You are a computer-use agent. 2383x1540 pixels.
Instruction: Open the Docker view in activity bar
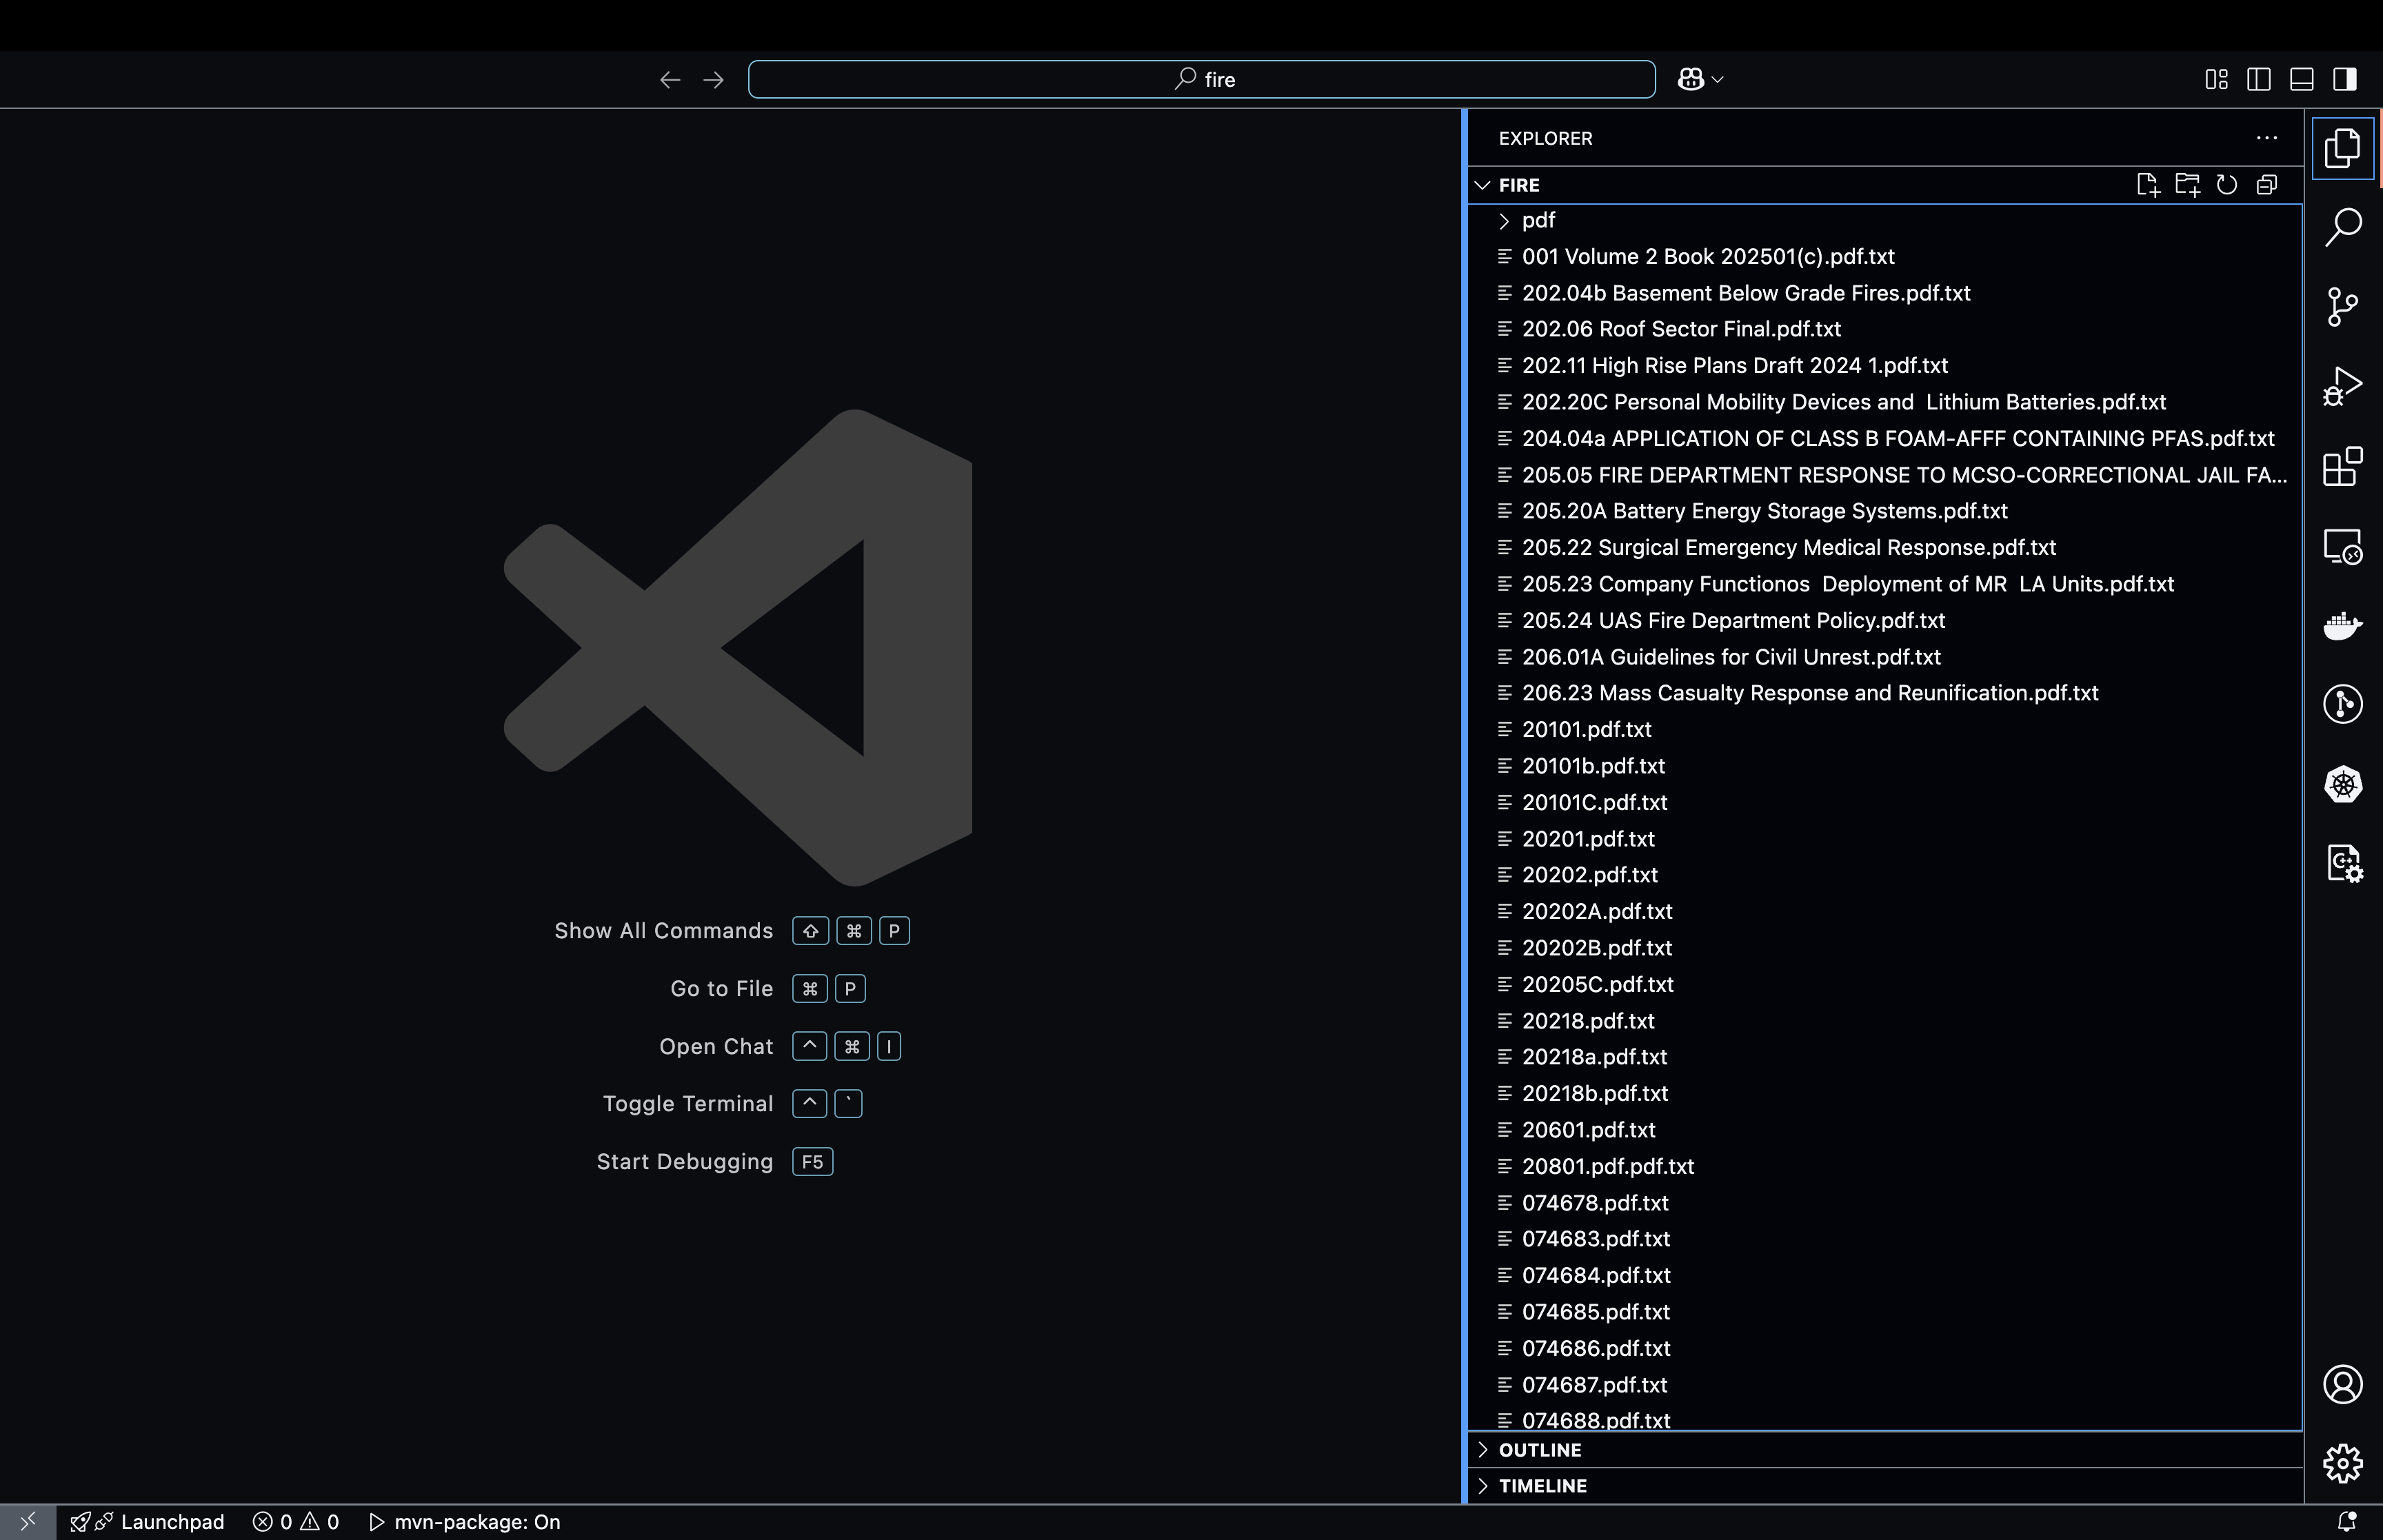(2342, 626)
